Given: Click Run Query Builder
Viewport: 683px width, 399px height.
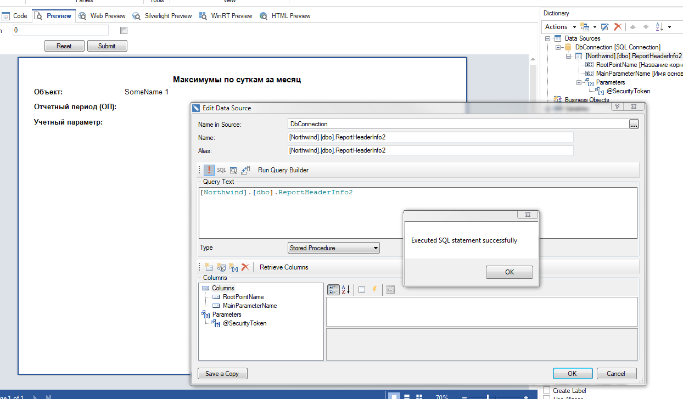Looking at the screenshot, I should (283, 170).
